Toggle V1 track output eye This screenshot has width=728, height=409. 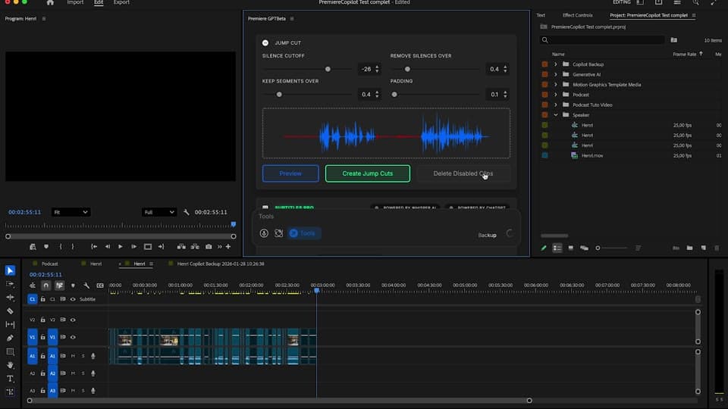[73, 337]
